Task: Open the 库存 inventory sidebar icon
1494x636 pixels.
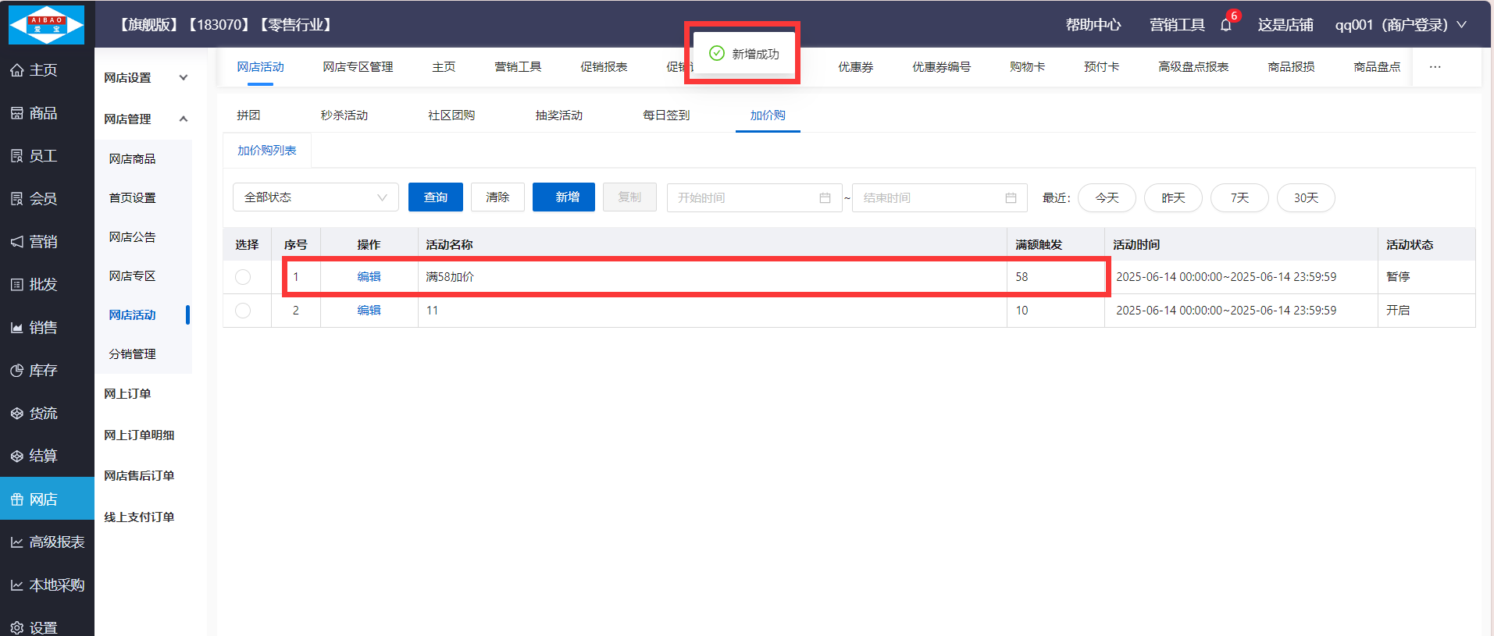Action: [17, 371]
